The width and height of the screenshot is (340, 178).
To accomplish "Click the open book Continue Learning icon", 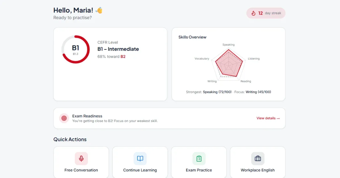I will point(140,159).
